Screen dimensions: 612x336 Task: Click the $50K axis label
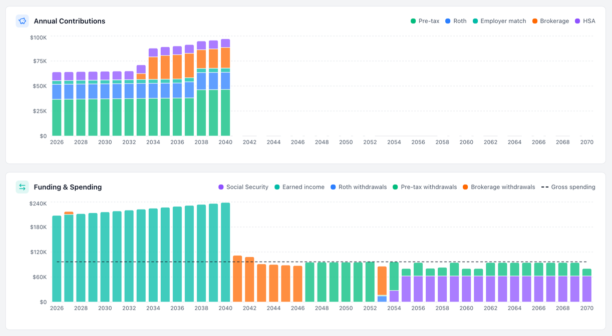[x=40, y=86]
